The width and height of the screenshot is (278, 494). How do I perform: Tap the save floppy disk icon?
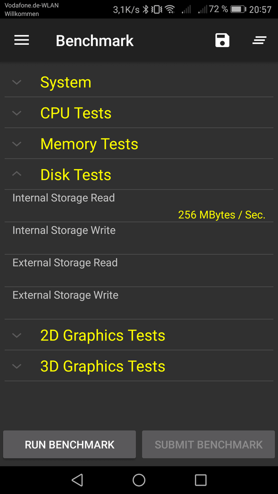tap(222, 41)
